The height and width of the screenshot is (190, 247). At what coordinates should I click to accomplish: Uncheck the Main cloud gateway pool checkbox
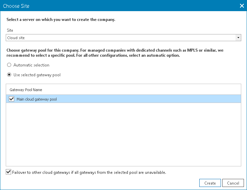[x=12, y=99]
